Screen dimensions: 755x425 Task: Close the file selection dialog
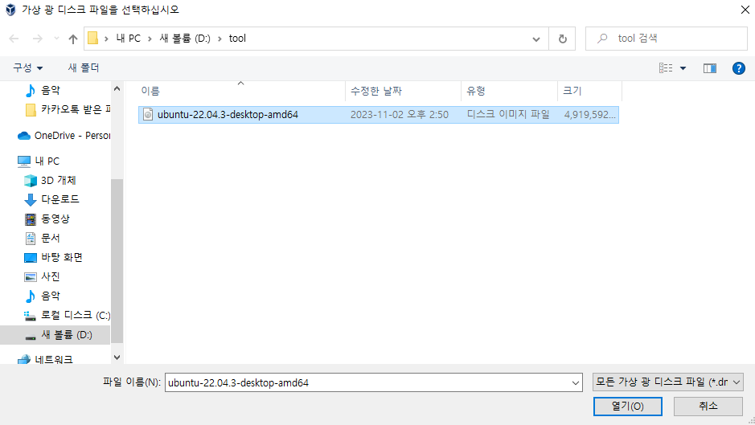click(745, 10)
